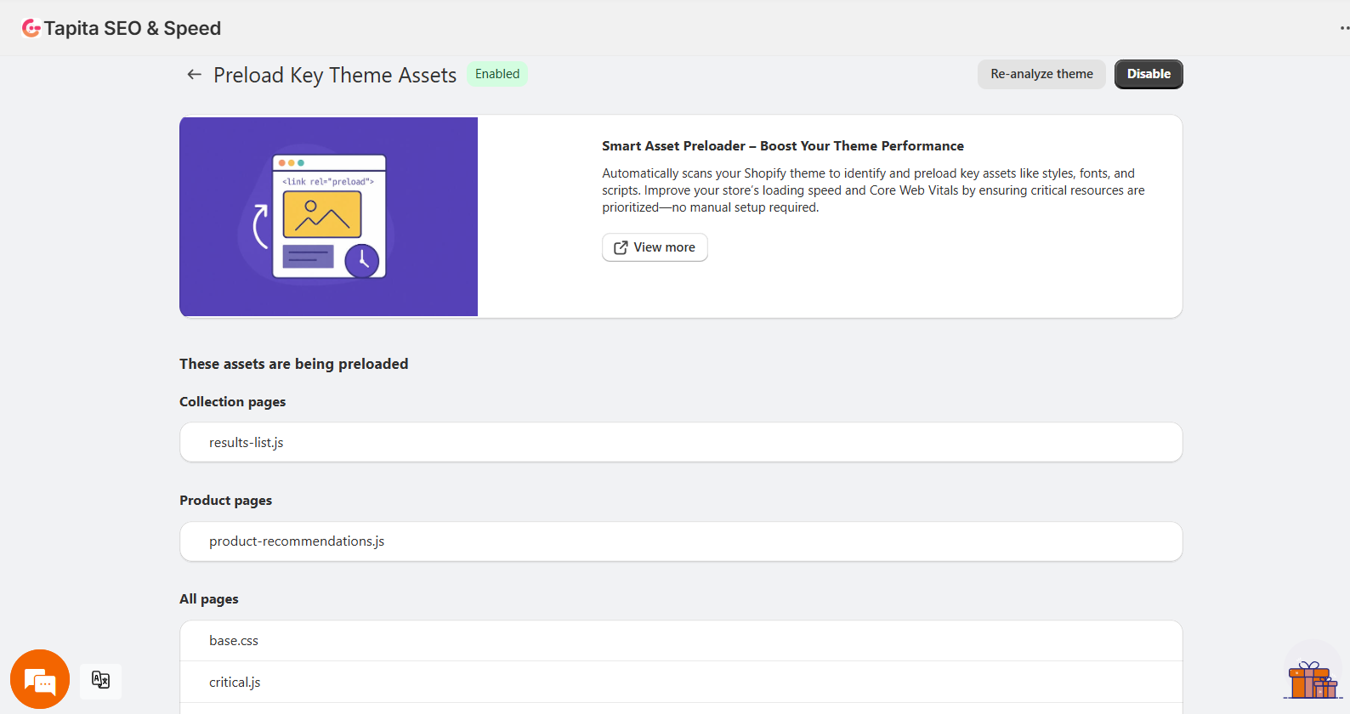Image resolution: width=1350 pixels, height=714 pixels.
Task: Select the critical.js asset row
Action: (x=681, y=682)
